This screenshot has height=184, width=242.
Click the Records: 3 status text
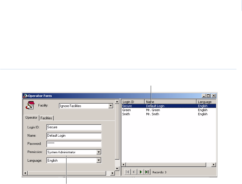tap(159, 172)
